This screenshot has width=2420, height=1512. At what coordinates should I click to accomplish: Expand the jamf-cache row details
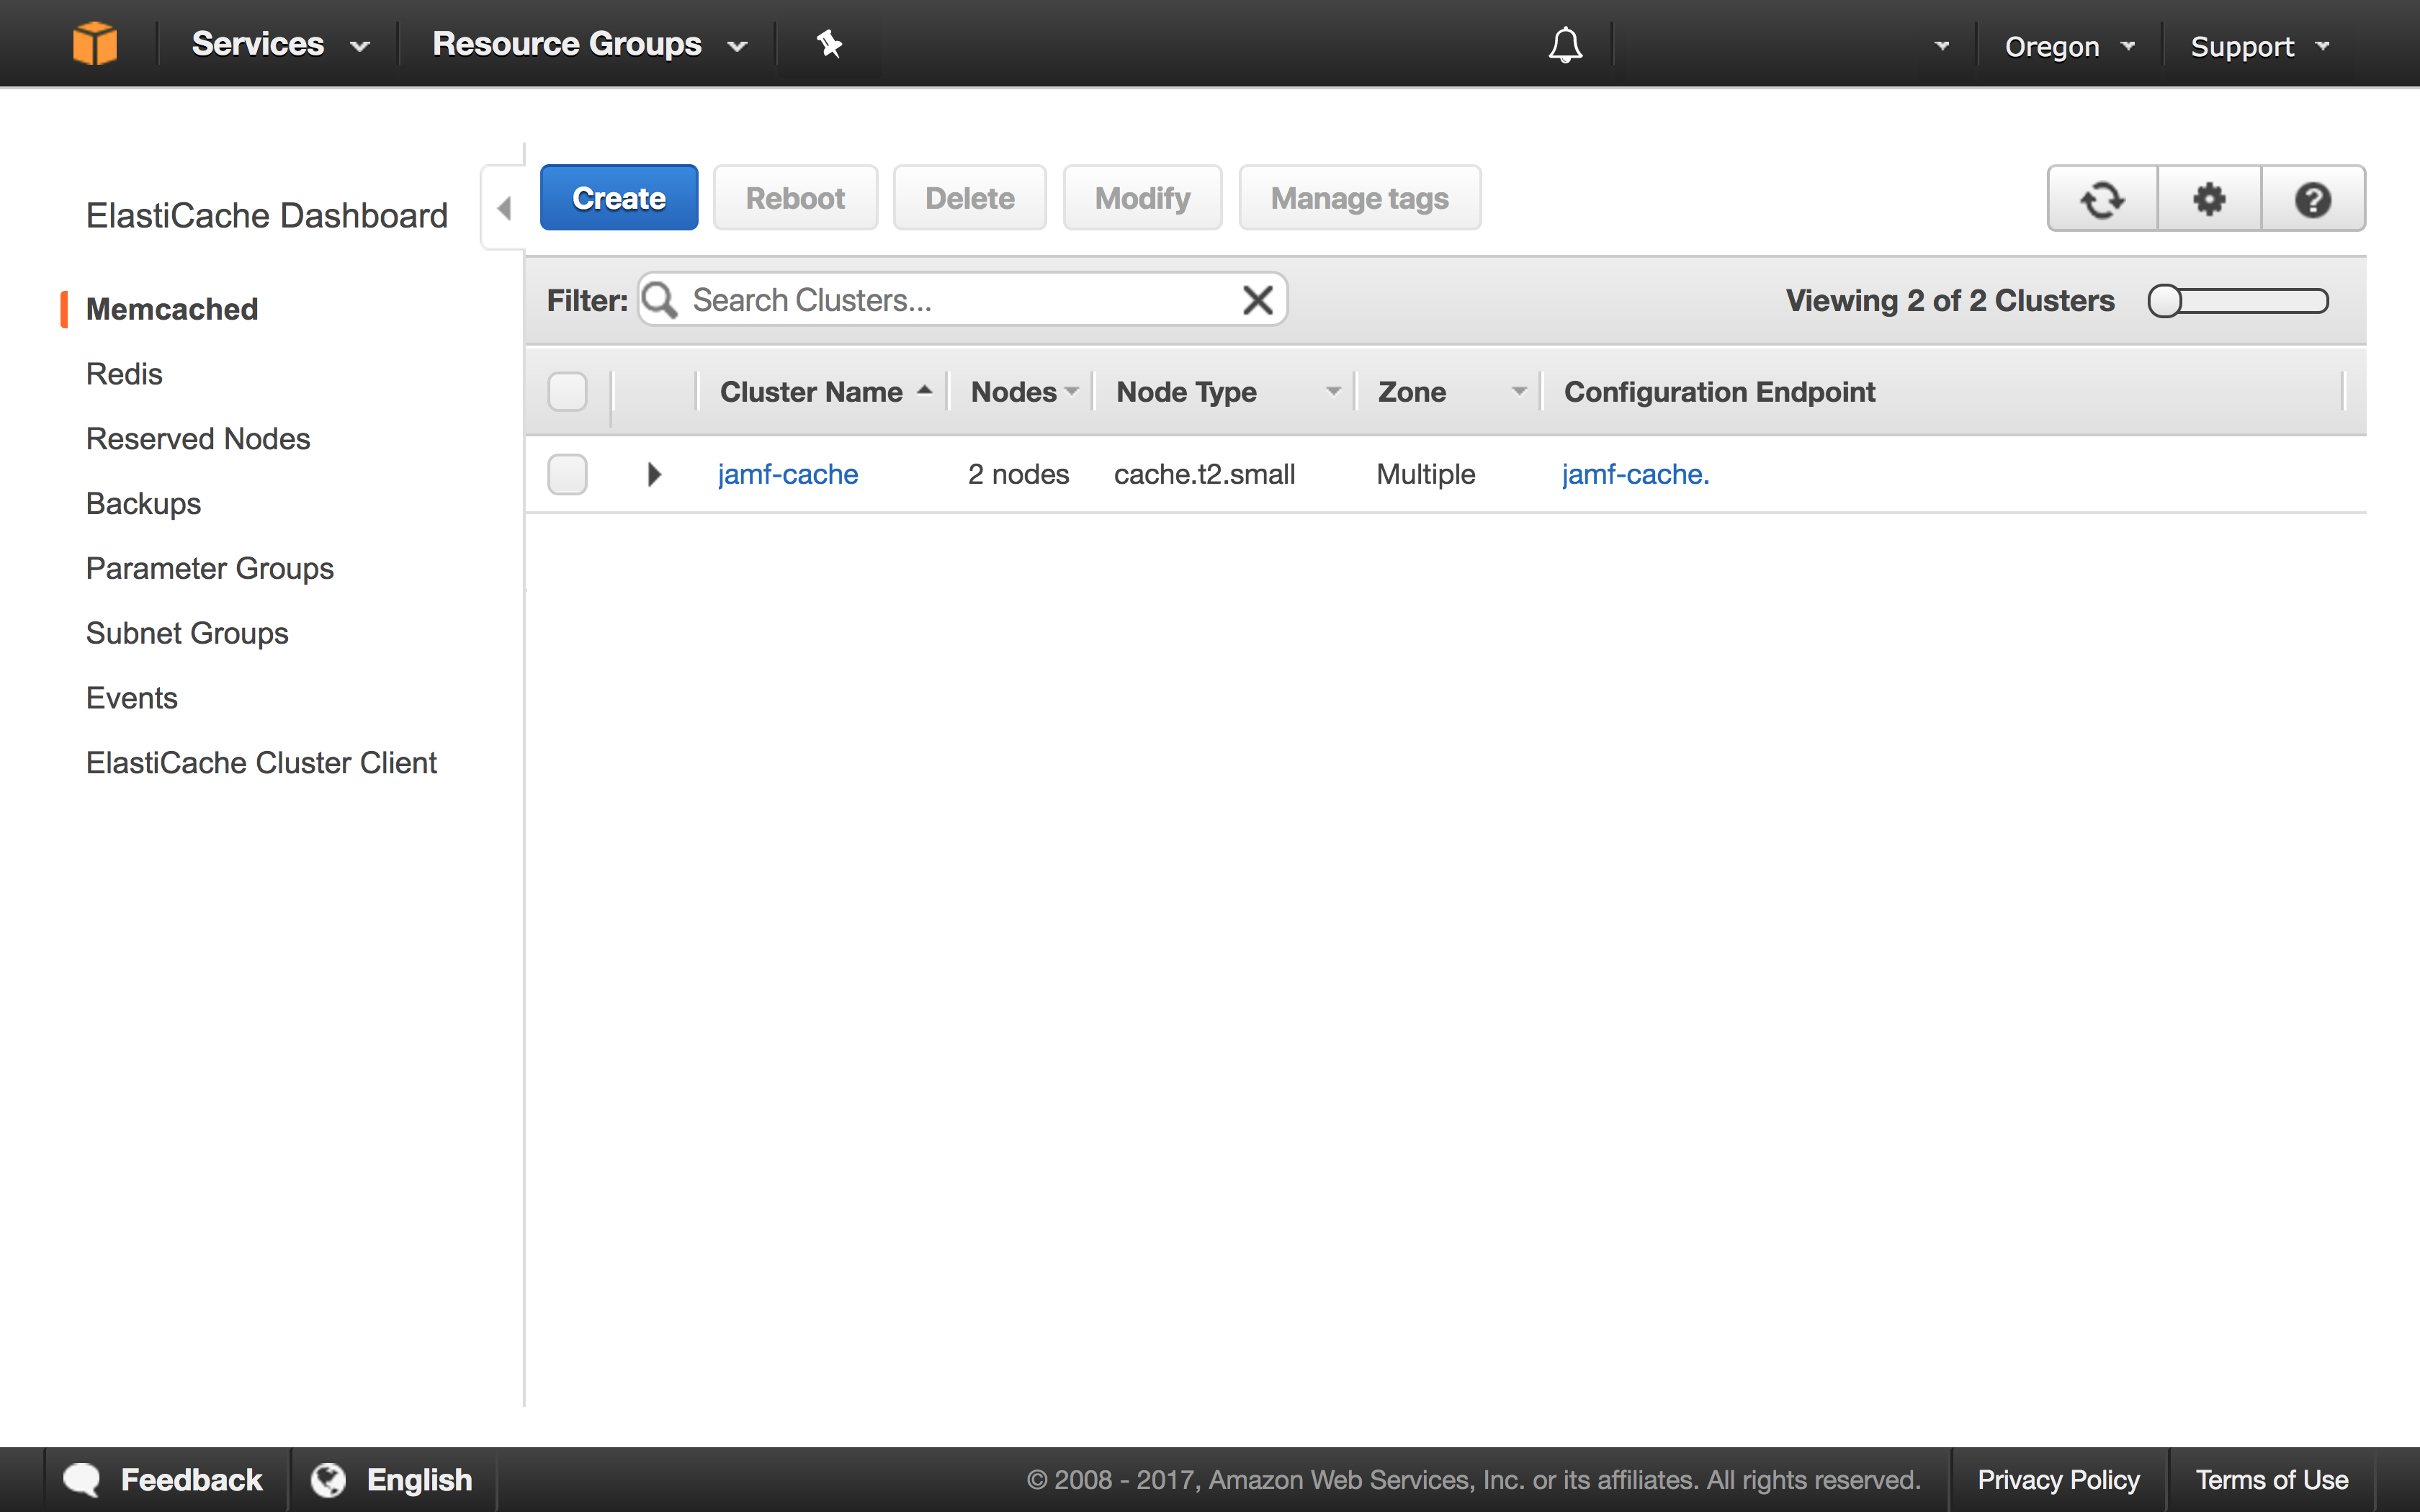[x=654, y=474]
